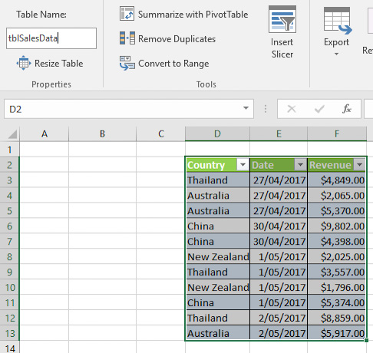The image size is (373, 353).
Task: Expand the Name Box dropdown arrow
Action: 246,108
